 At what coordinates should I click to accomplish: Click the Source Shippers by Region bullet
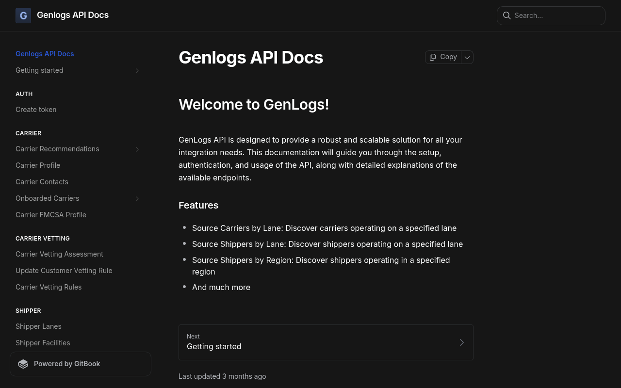tap(321, 266)
